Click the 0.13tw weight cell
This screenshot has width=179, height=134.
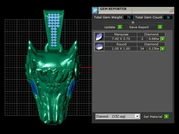point(154,49)
